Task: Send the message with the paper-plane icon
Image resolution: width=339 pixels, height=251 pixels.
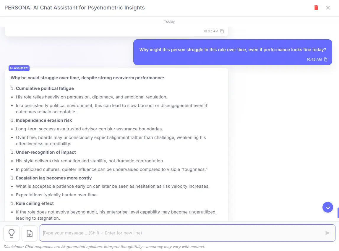Action: (327, 233)
